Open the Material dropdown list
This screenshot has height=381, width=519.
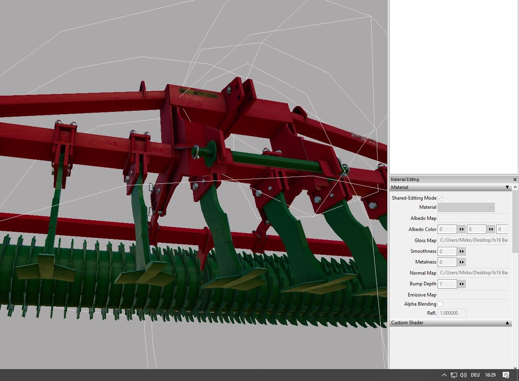tap(466, 207)
